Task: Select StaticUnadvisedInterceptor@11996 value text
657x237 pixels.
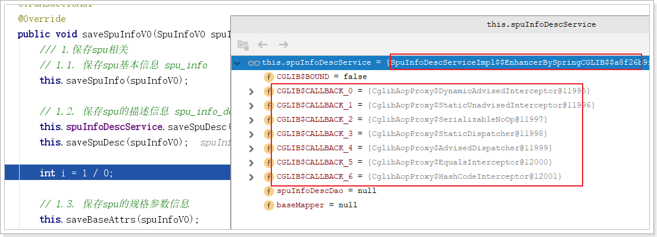Action: pos(481,105)
